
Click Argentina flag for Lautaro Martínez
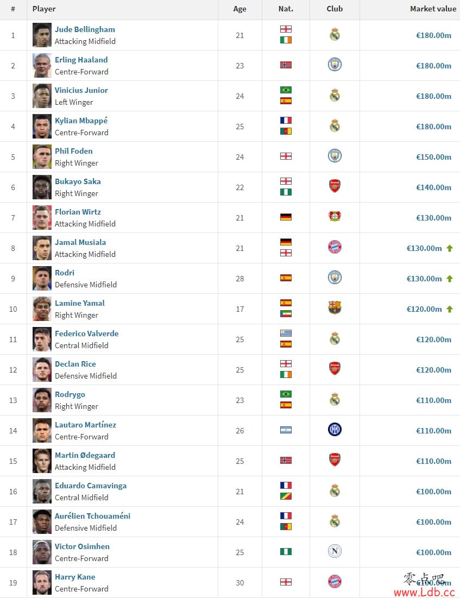tap(286, 430)
